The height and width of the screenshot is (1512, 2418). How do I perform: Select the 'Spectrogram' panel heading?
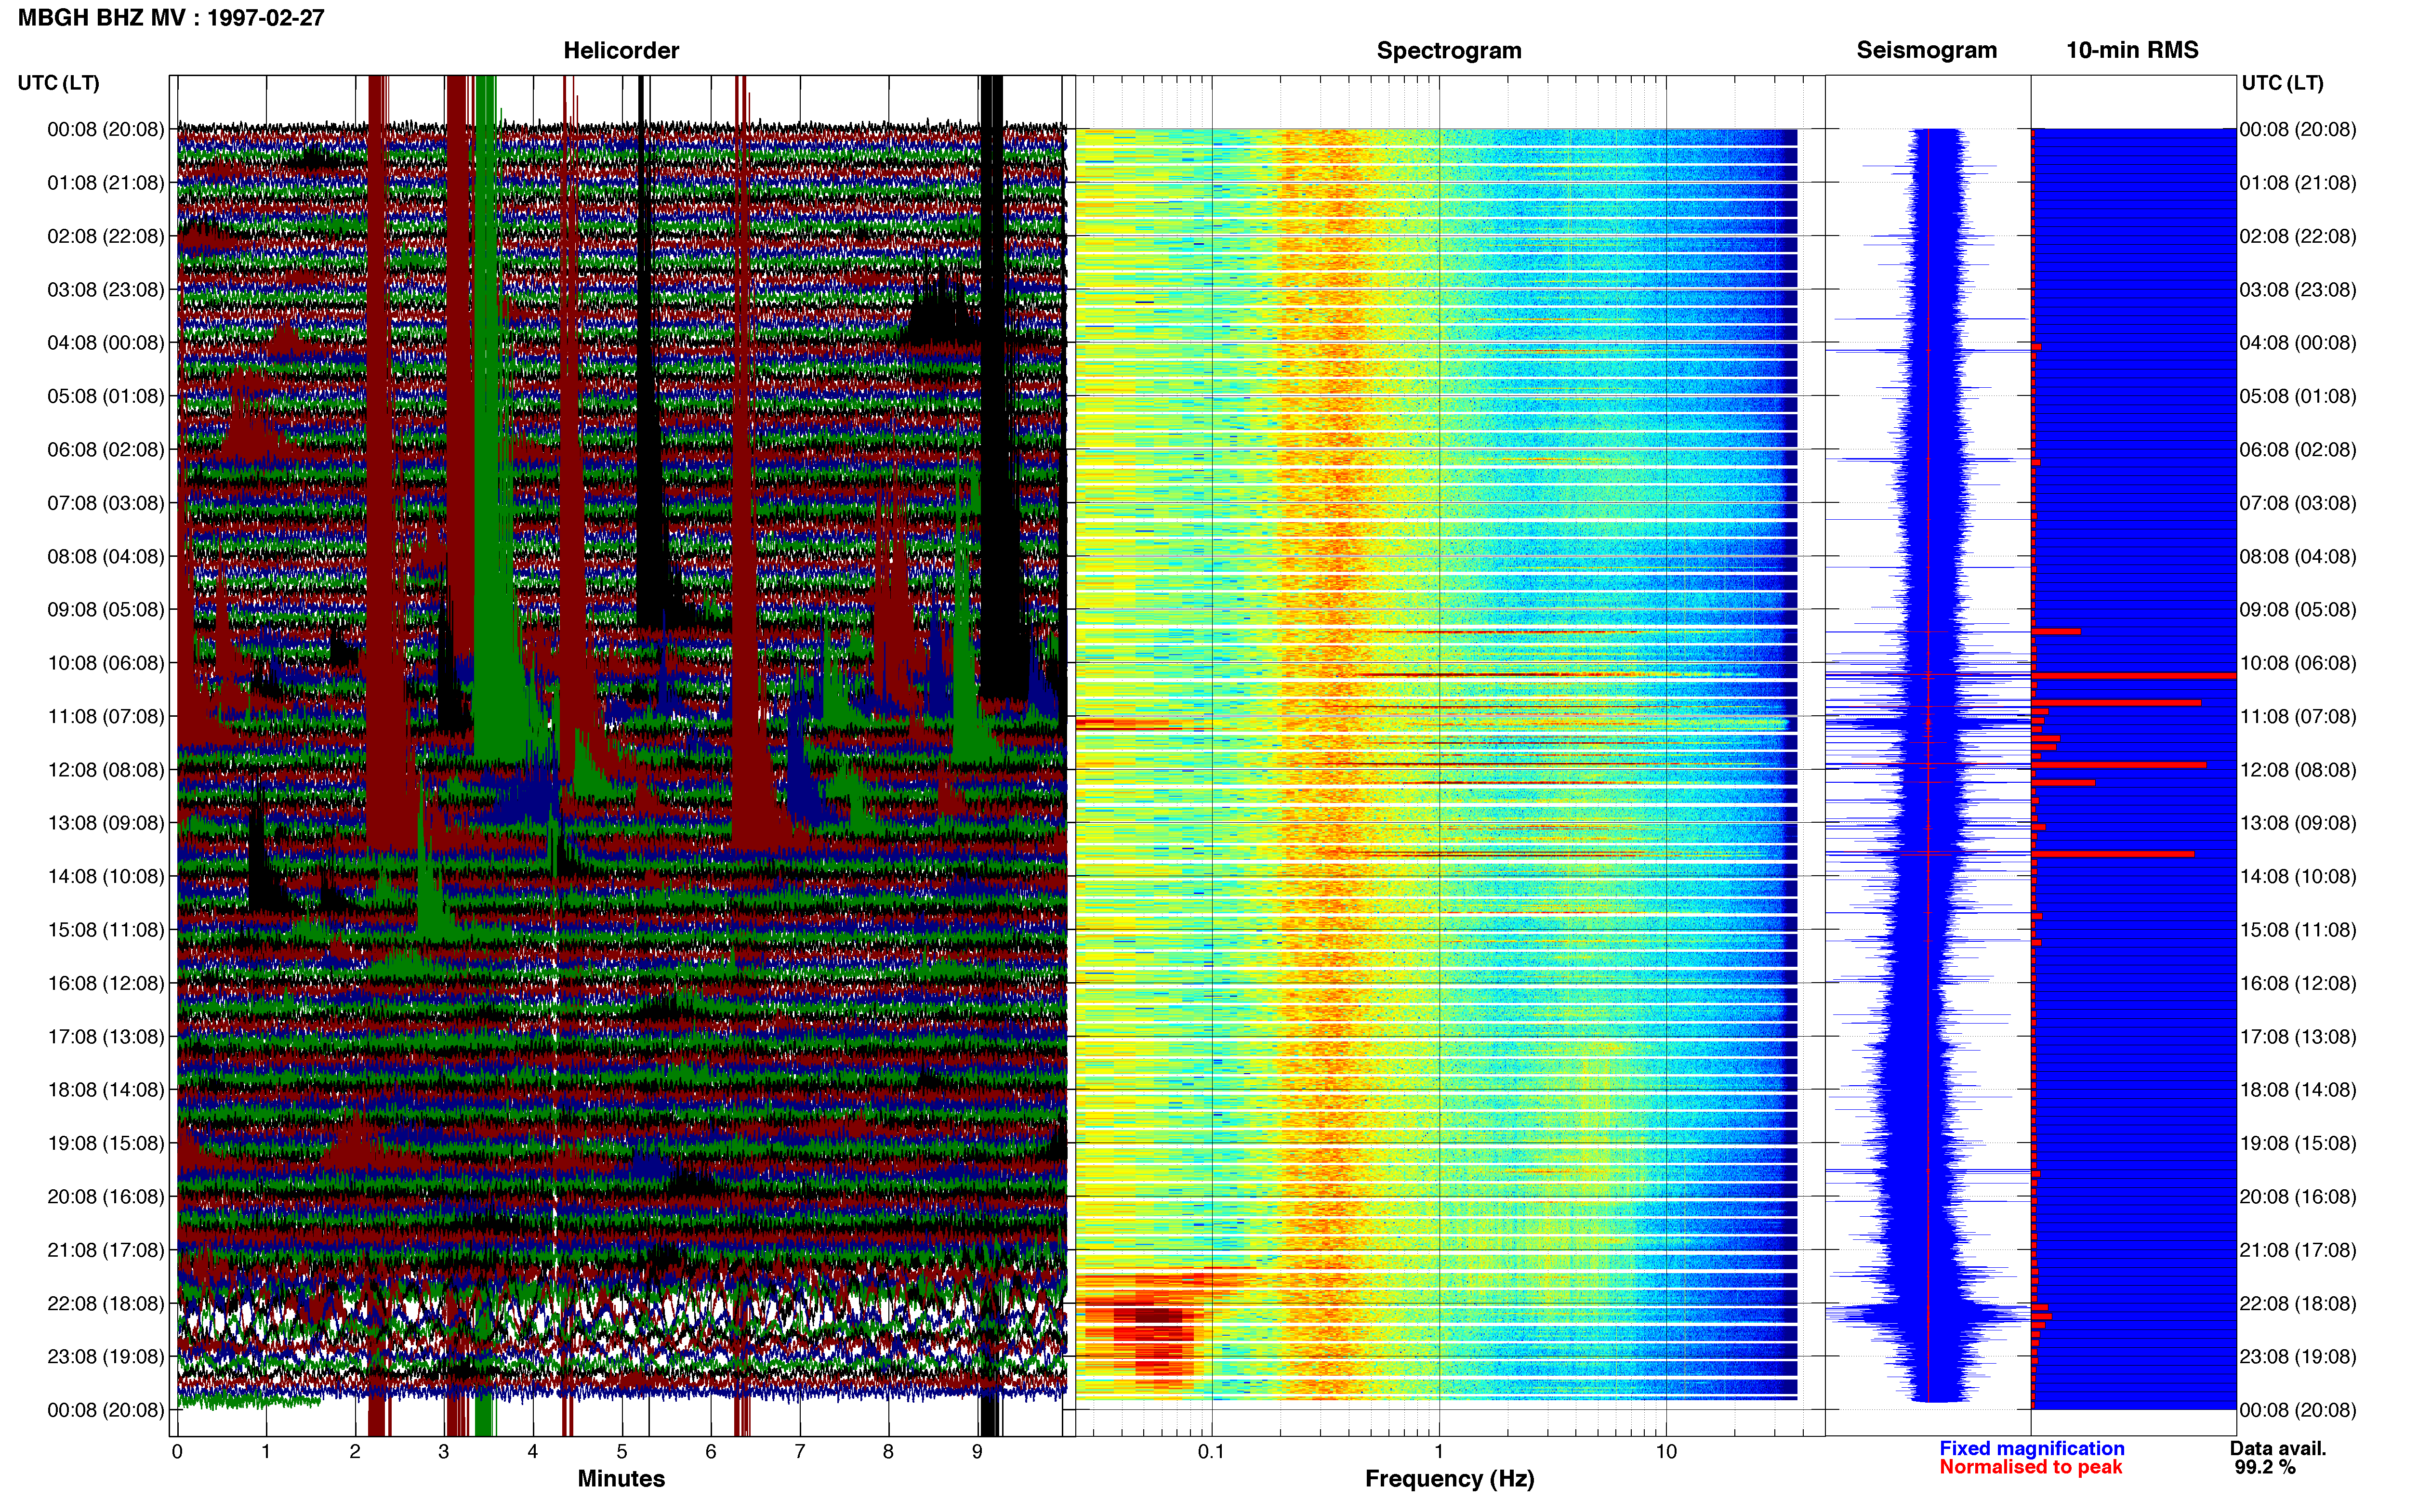point(1449,50)
